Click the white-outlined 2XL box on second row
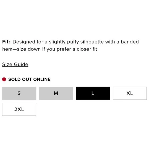 pos(19,109)
